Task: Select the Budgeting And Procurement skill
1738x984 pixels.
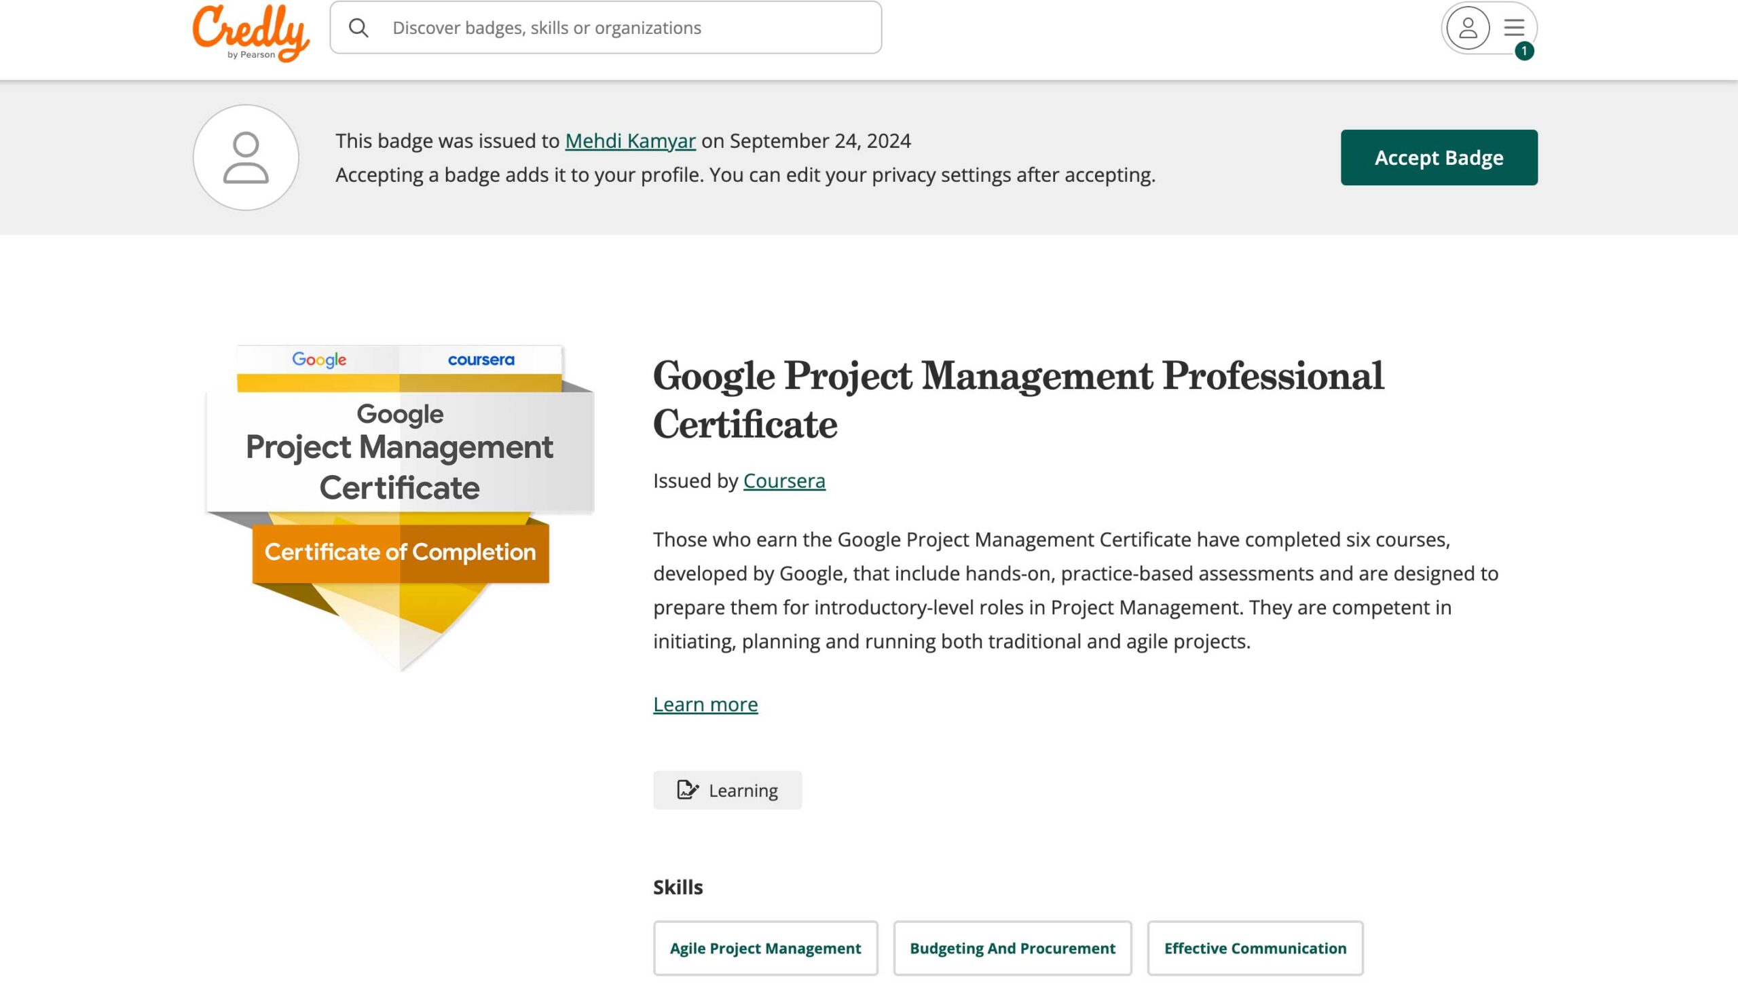Action: (1012, 948)
